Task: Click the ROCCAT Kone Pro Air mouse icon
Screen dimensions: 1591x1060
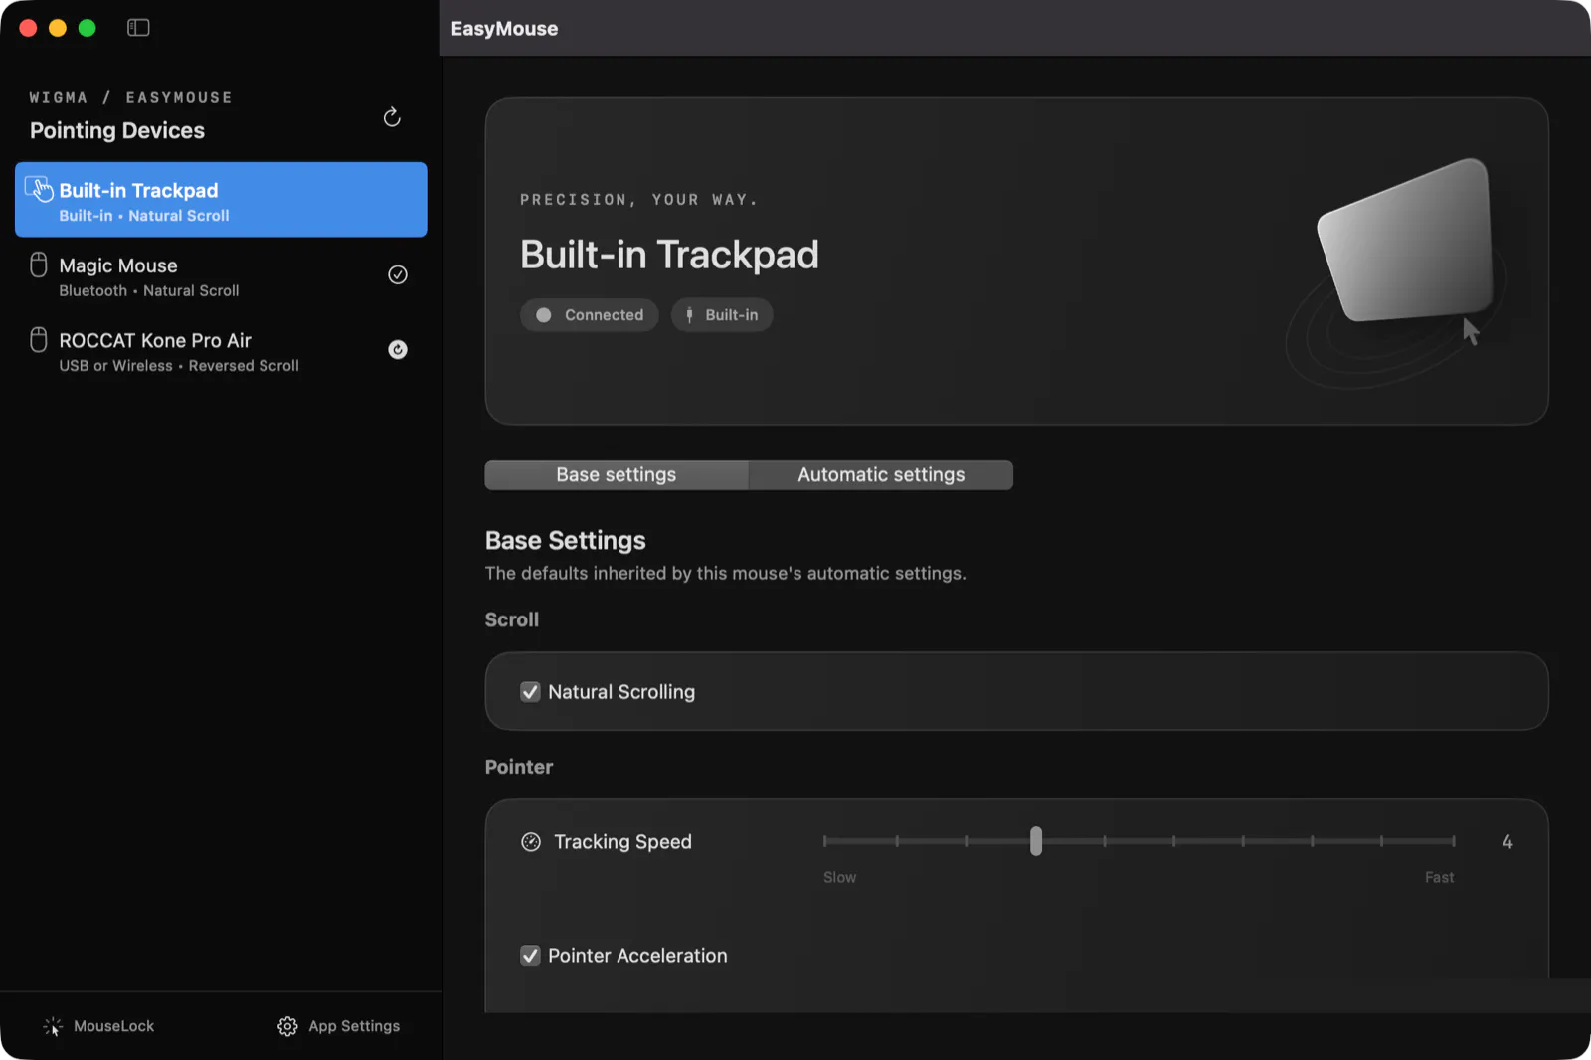Action: click(x=39, y=339)
